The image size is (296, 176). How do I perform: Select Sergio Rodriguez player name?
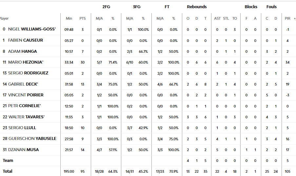point(28,73)
